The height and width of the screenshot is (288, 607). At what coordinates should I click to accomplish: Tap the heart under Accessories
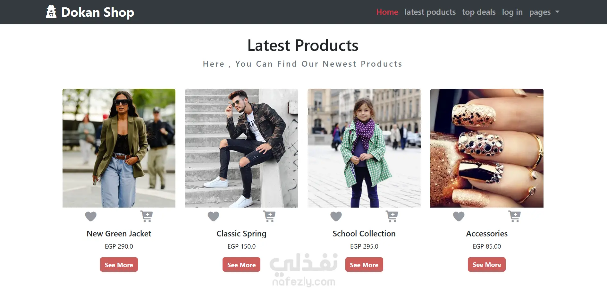[459, 217]
